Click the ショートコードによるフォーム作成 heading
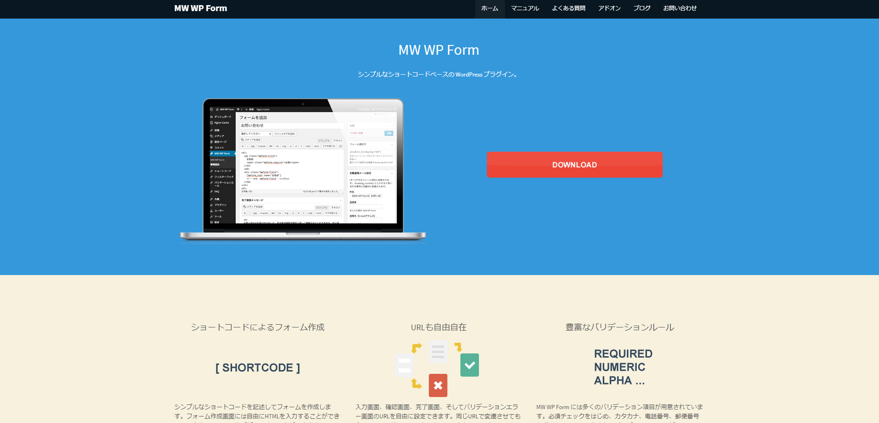Screen dimensions: 879x423 click(x=258, y=327)
